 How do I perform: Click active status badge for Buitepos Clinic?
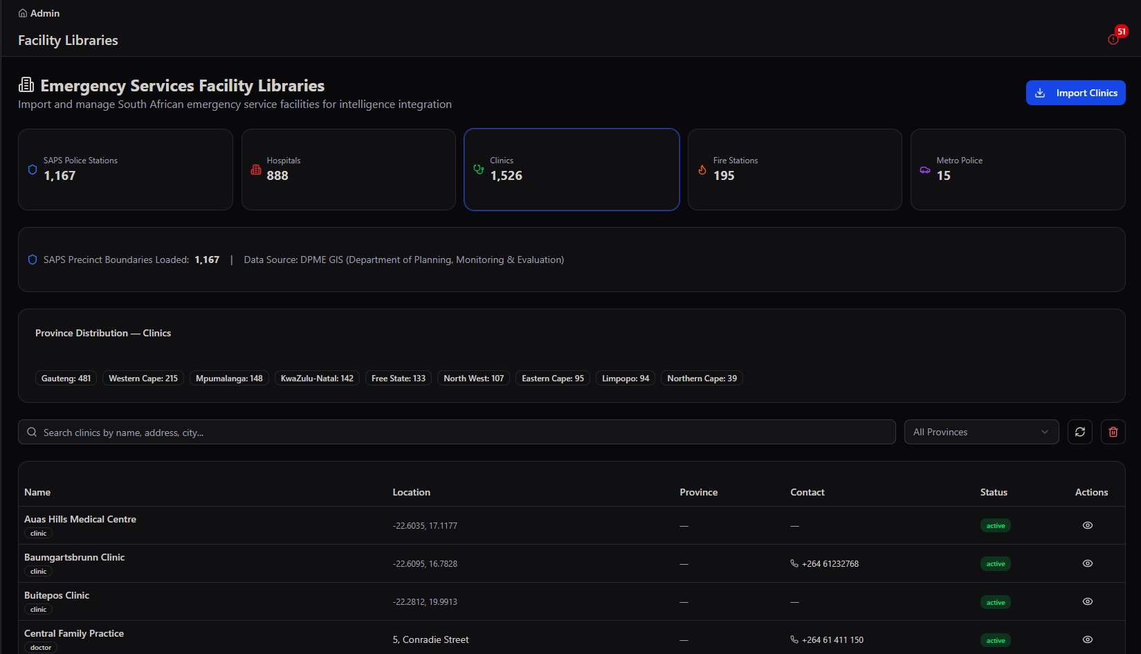click(x=996, y=602)
